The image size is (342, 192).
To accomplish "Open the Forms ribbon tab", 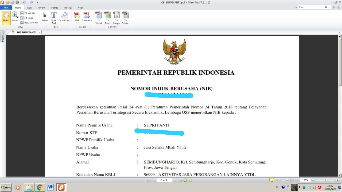I will coord(55,8).
